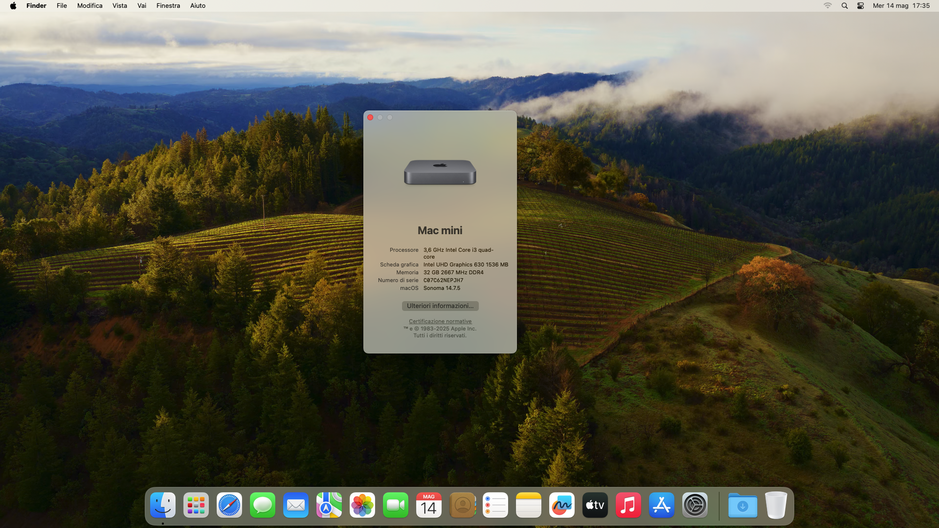This screenshot has width=939, height=528.
Task: Open Control Center in menu bar
Action: (x=861, y=6)
